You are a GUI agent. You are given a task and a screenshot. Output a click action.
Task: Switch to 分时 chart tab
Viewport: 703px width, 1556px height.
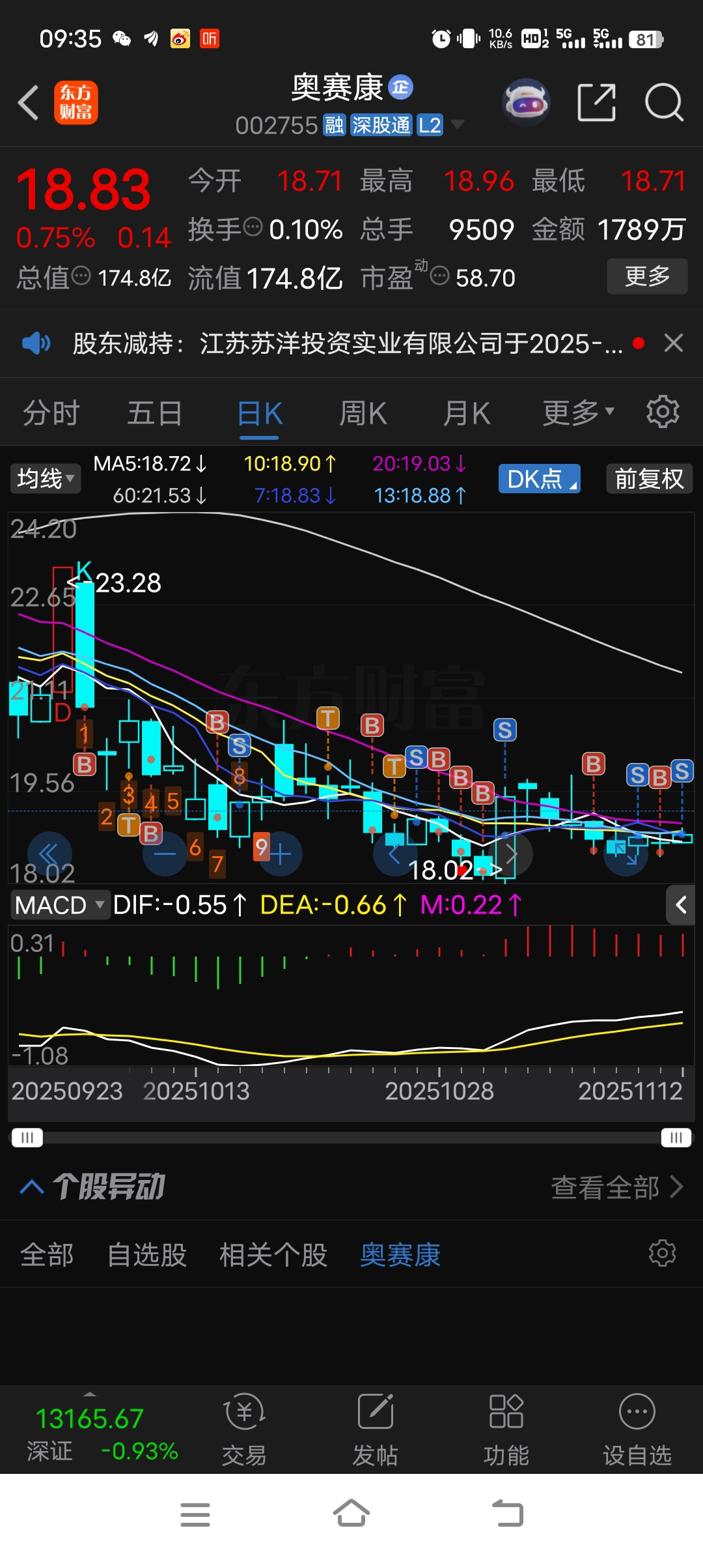click(51, 412)
